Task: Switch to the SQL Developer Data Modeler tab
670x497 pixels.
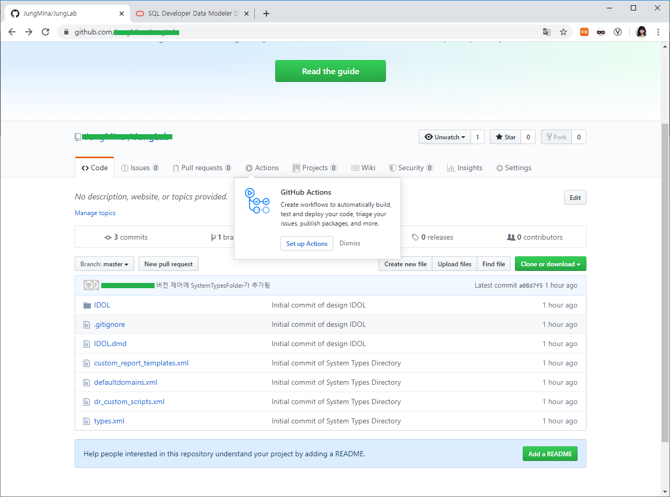Action: (192, 14)
